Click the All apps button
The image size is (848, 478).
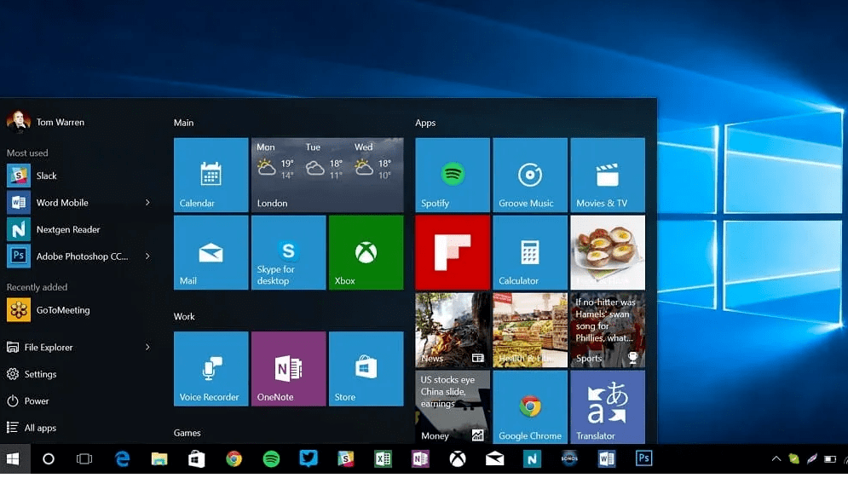[x=40, y=428]
